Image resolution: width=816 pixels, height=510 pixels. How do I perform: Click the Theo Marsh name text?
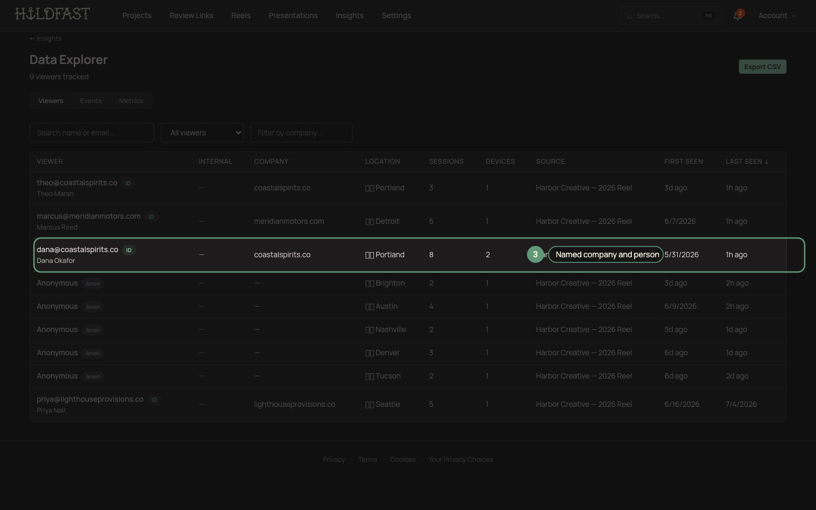(x=55, y=194)
